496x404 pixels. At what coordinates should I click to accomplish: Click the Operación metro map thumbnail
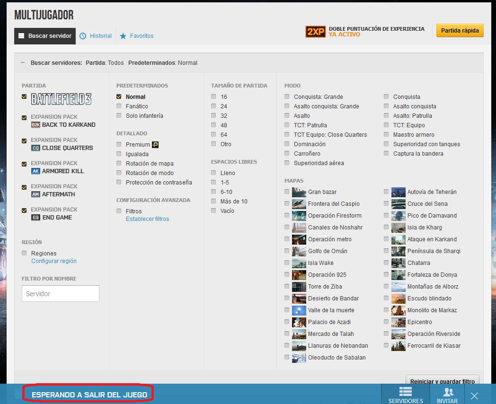pyautogui.click(x=299, y=239)
